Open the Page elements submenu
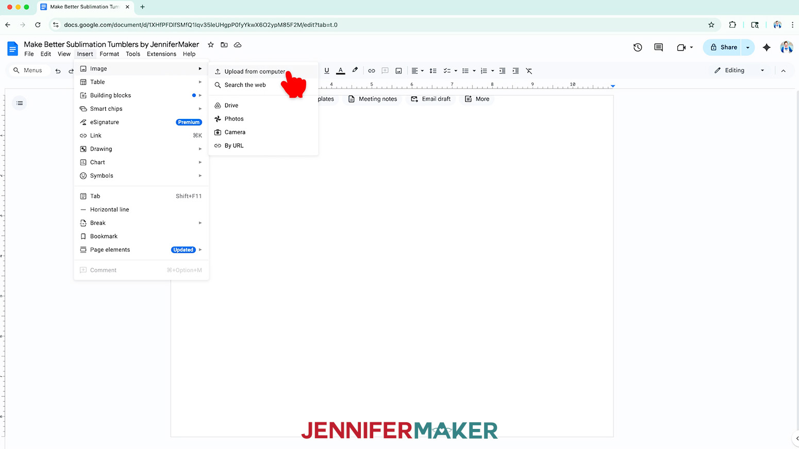Viewport: 799px width, 449px height. (141, 250)
